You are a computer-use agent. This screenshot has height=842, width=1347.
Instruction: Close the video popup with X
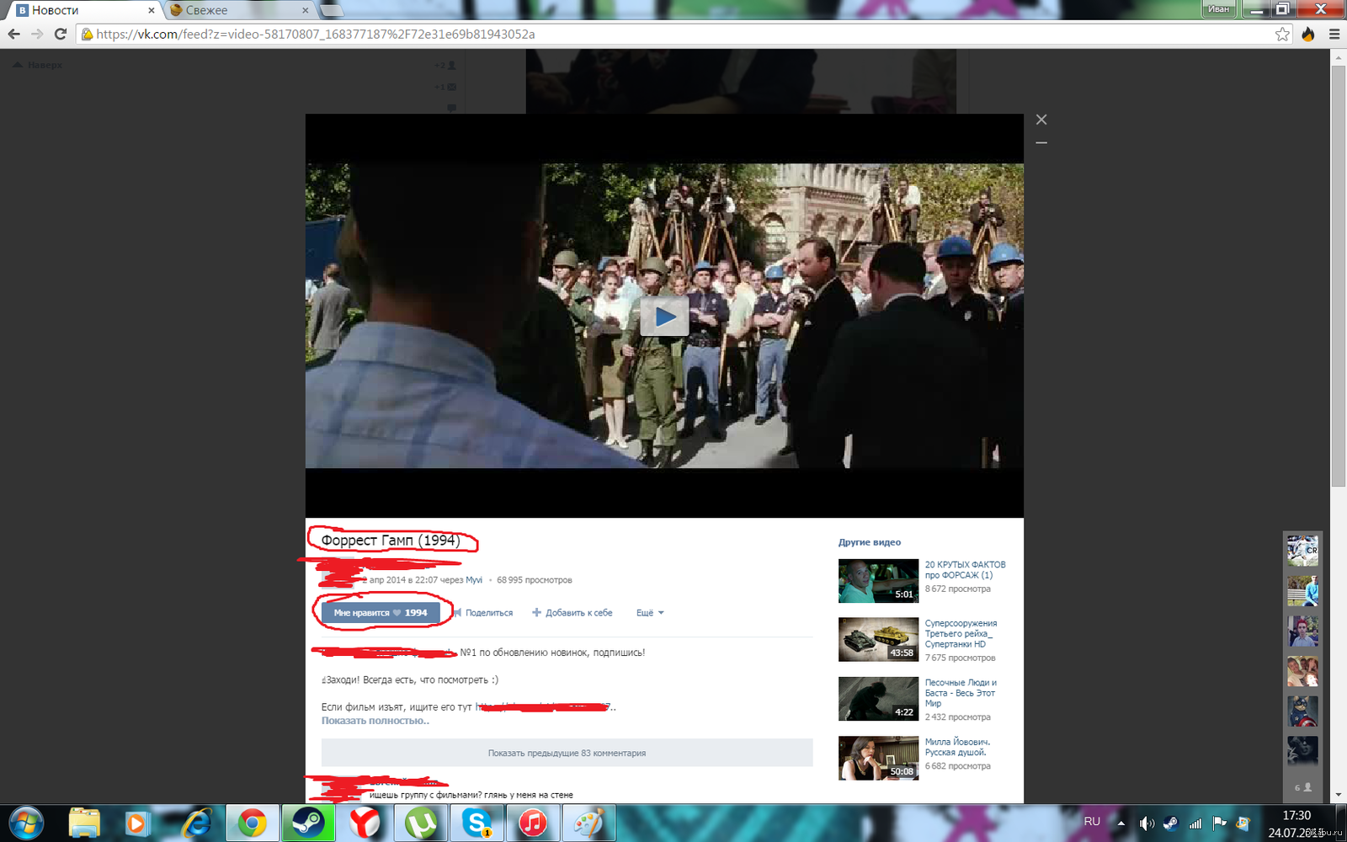click(1041, 120)
